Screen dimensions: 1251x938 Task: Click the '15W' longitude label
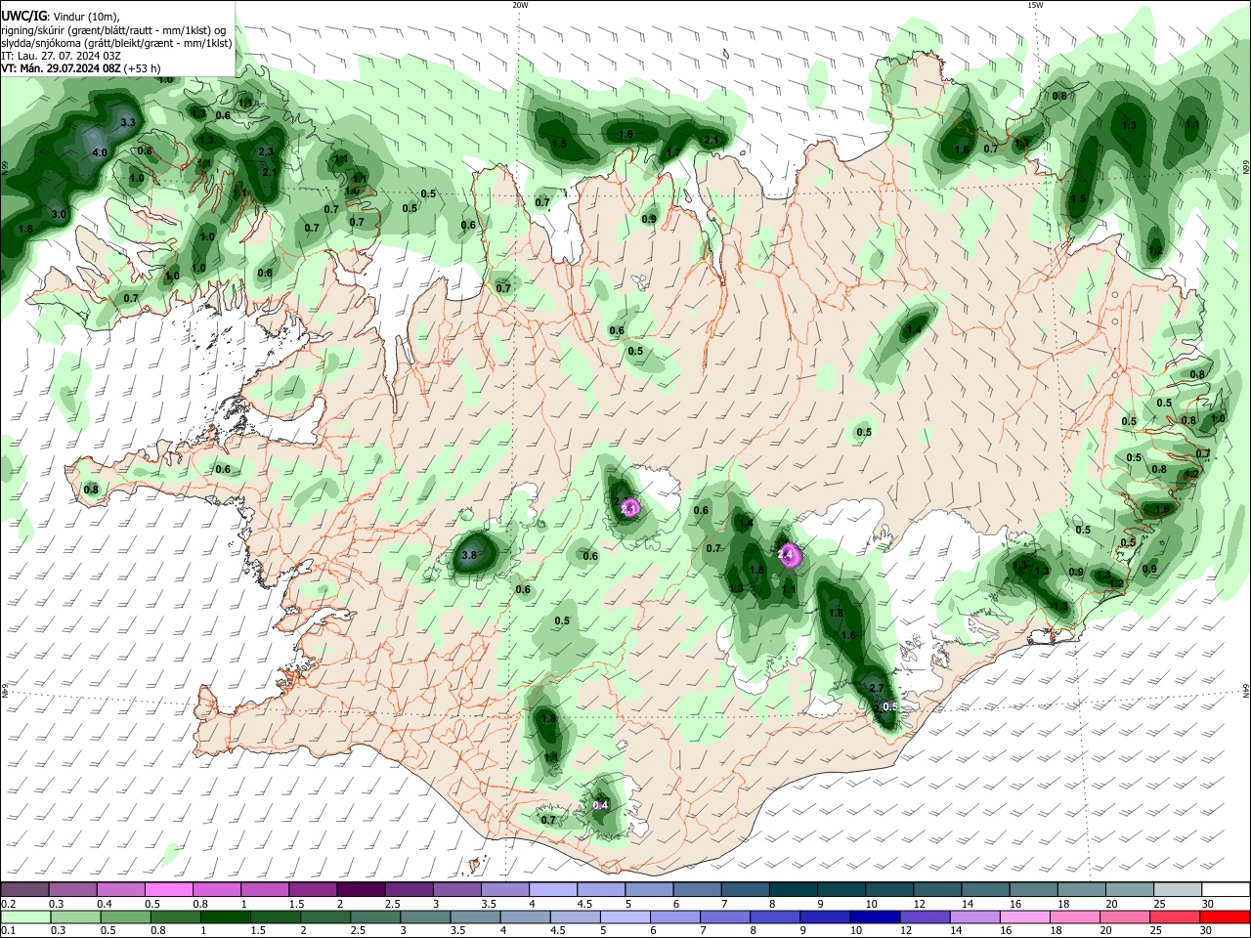(x=1035, y=5)
